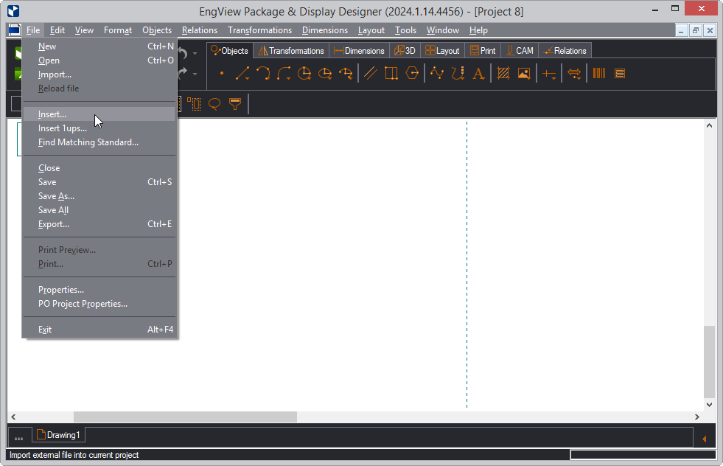Open the Help menu
The image size is (723, 466).
(x=478, y=30)
